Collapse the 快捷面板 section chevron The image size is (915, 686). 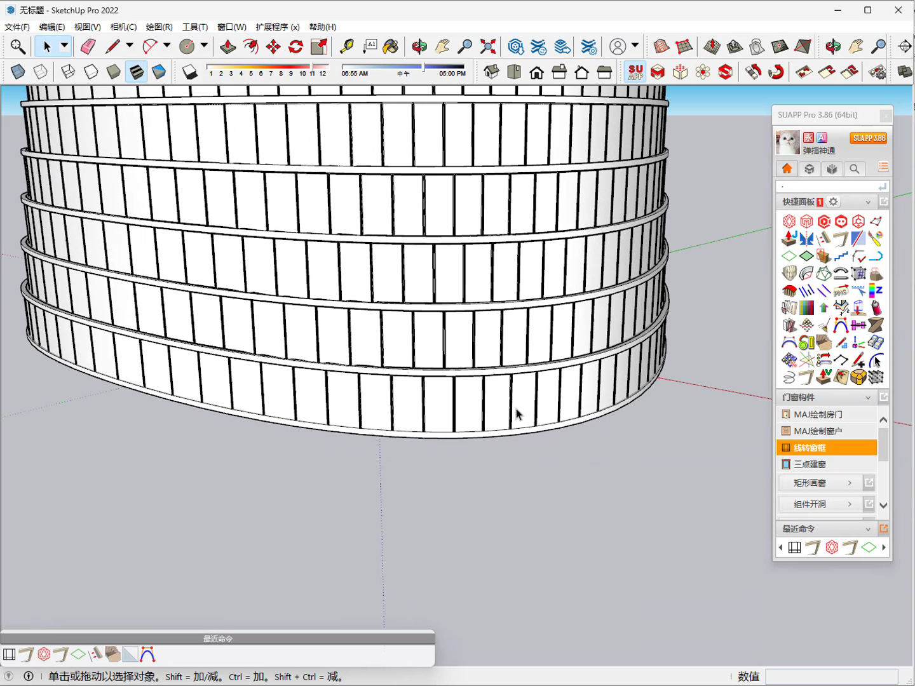click(x=868, y=202)
